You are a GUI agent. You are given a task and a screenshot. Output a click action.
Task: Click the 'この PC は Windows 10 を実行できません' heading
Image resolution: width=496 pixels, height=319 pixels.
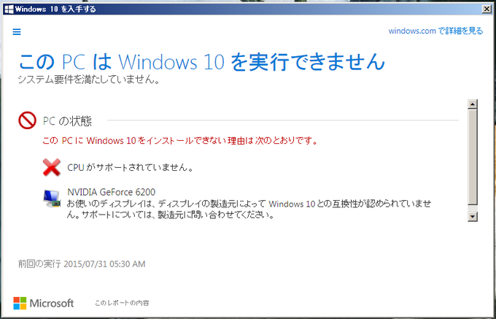tap(202, 61)
